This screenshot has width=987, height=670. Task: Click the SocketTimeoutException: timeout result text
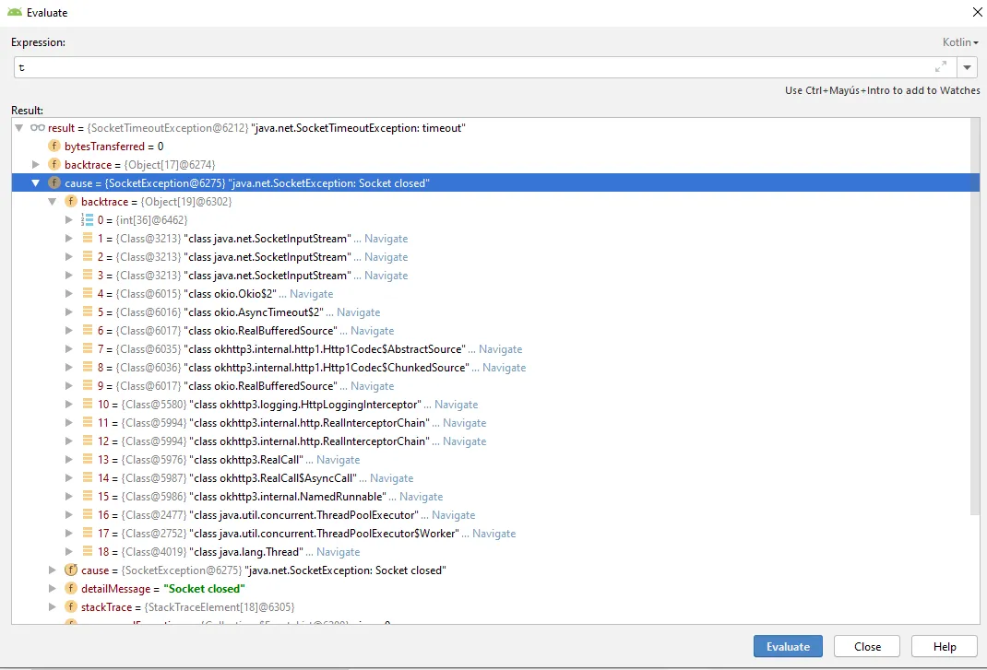[x=358, y=128]
